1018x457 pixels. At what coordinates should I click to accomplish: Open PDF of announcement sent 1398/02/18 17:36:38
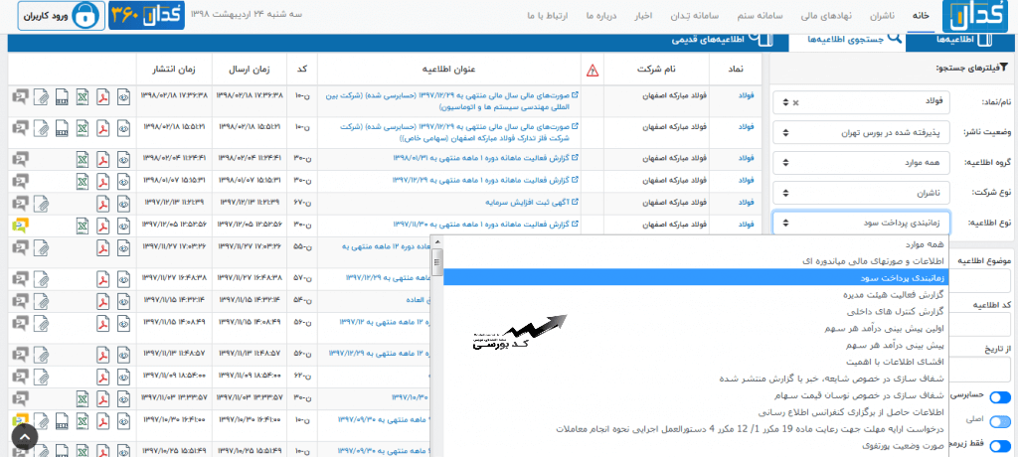tap(102, 96)
